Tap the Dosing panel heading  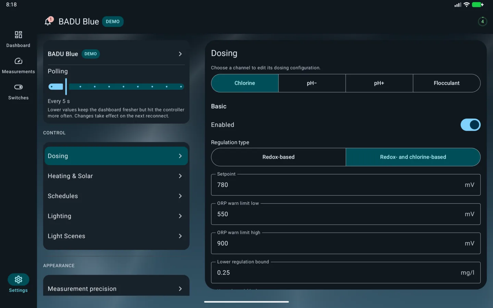[224, 53]
